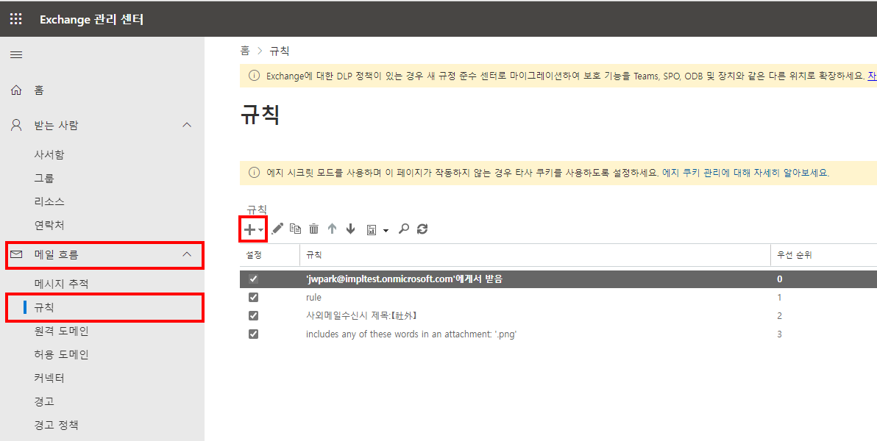Select row 'includes any of these words in an attachment'
The height and width of the screenshot is (441, 877).
tap(558, 334)
